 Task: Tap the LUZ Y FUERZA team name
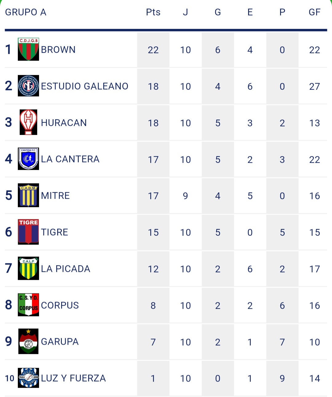[73, 378]
